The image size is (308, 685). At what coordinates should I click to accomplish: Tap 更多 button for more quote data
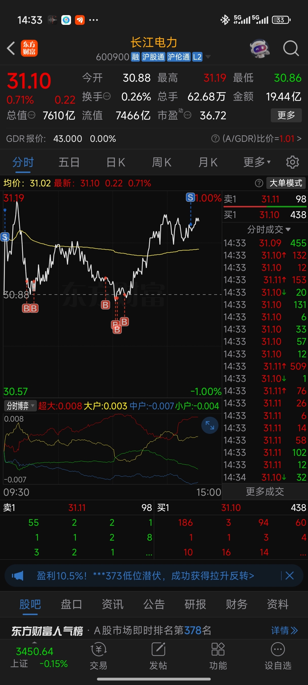tap(286, 115)
